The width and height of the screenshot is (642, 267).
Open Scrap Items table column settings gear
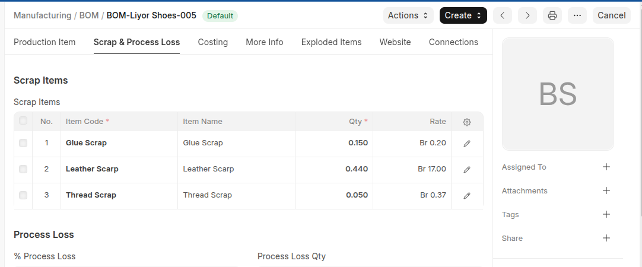tap(467, 122)
